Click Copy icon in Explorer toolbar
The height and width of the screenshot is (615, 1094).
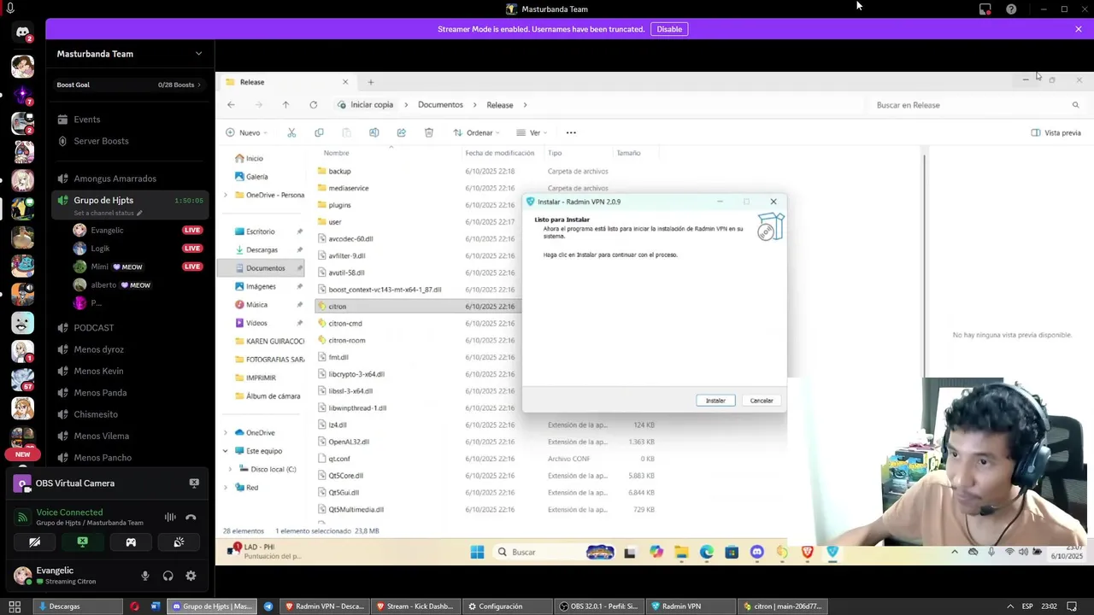(319, 132)
